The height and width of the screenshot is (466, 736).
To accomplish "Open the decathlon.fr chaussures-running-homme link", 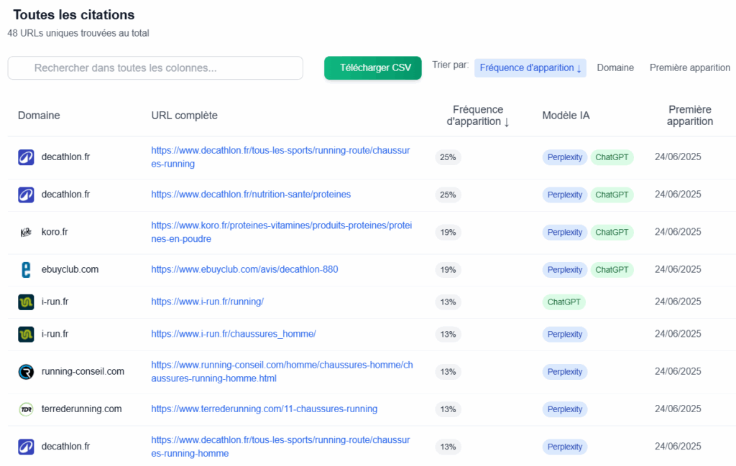I will coord(281,447).
